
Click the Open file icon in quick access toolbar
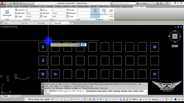click(x=11, y=3)
